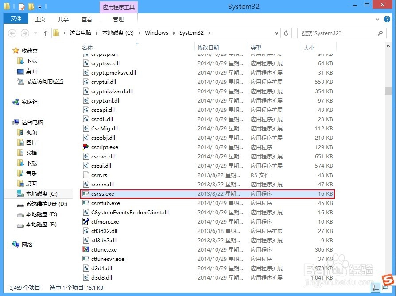Click the d2d1.dll file icon
The width and height of the screenshot is (396, 296).
(x=86, y=268)
